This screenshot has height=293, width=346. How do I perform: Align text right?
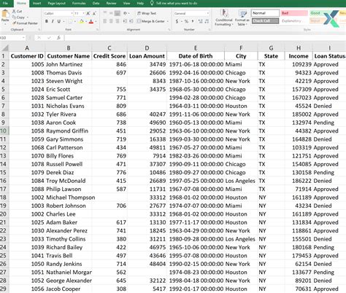click(x=118, y=21)
